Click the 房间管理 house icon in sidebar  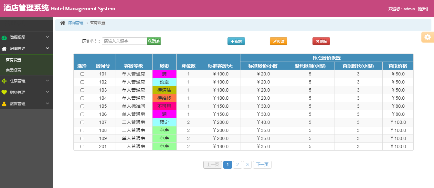pyautogui.click(x=4, y=49)
